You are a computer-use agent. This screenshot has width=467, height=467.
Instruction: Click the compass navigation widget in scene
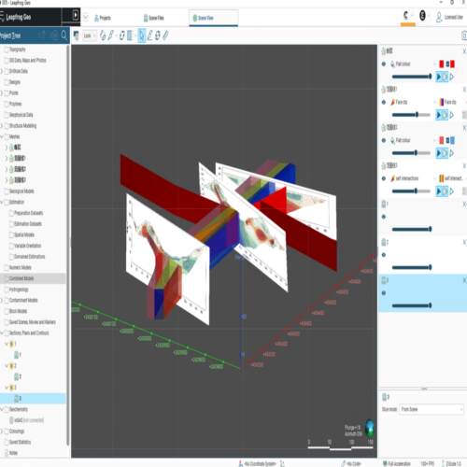(370, 428)
